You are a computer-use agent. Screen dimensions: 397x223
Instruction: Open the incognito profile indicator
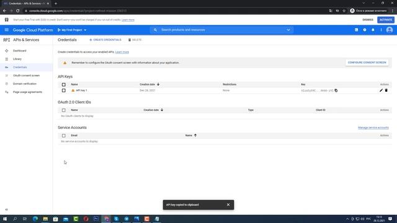pyautogui.click(x=368, y=11)
